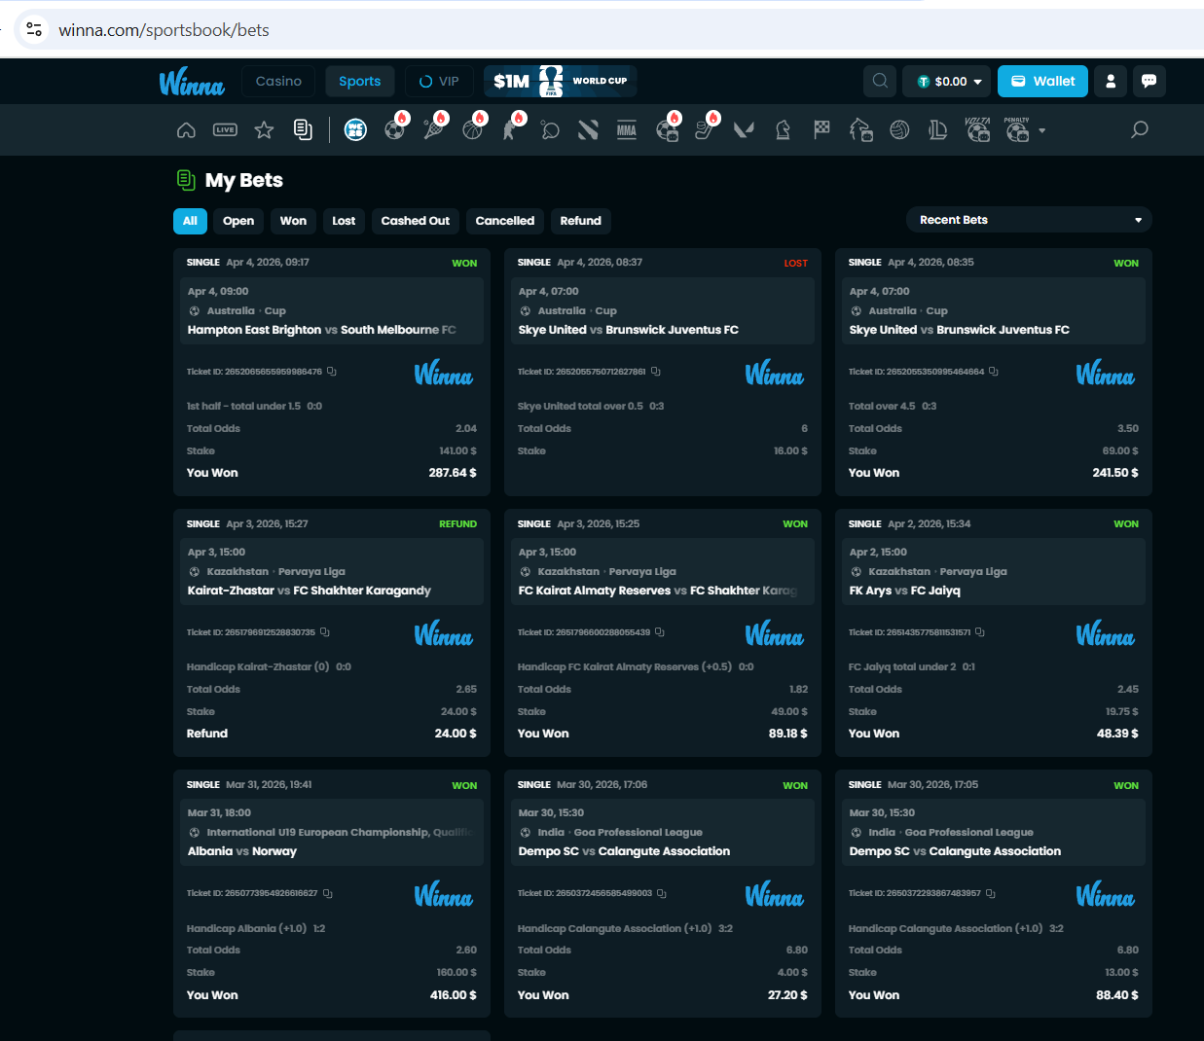The image size is (1204, 1041).
Task: Show All bets filter
Action: [190, 221]
